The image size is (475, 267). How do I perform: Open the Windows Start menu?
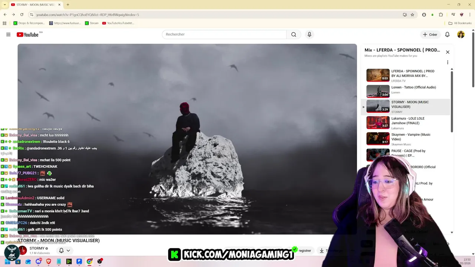click(7, 261)
